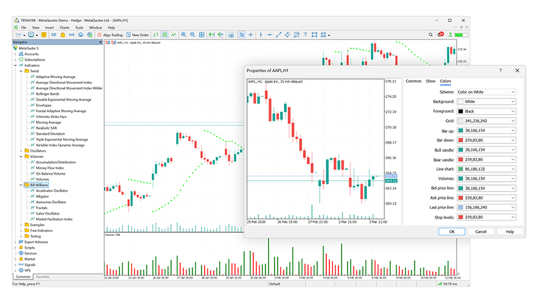The height and width of the screenshot is (303, 538).
Task: Select the equidistant channel tool
Action: [x=287, y=35]
